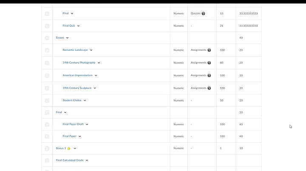Click weight 33.333333333 in Final Quiz row
The width and height of the screenshot is (306, 171).
pos(249,26)
